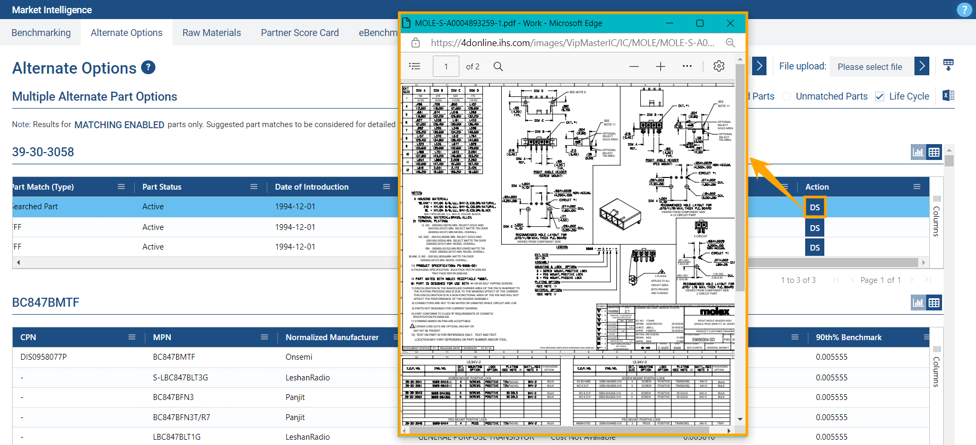This screenshot has height=445, width=976.
Task: Open datasheet DS for the searched part
Action: click(815, 207)
